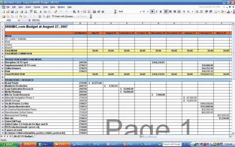235x147 pixels.
Task: Decrease indent of cell contents
Action: (206, 11)
